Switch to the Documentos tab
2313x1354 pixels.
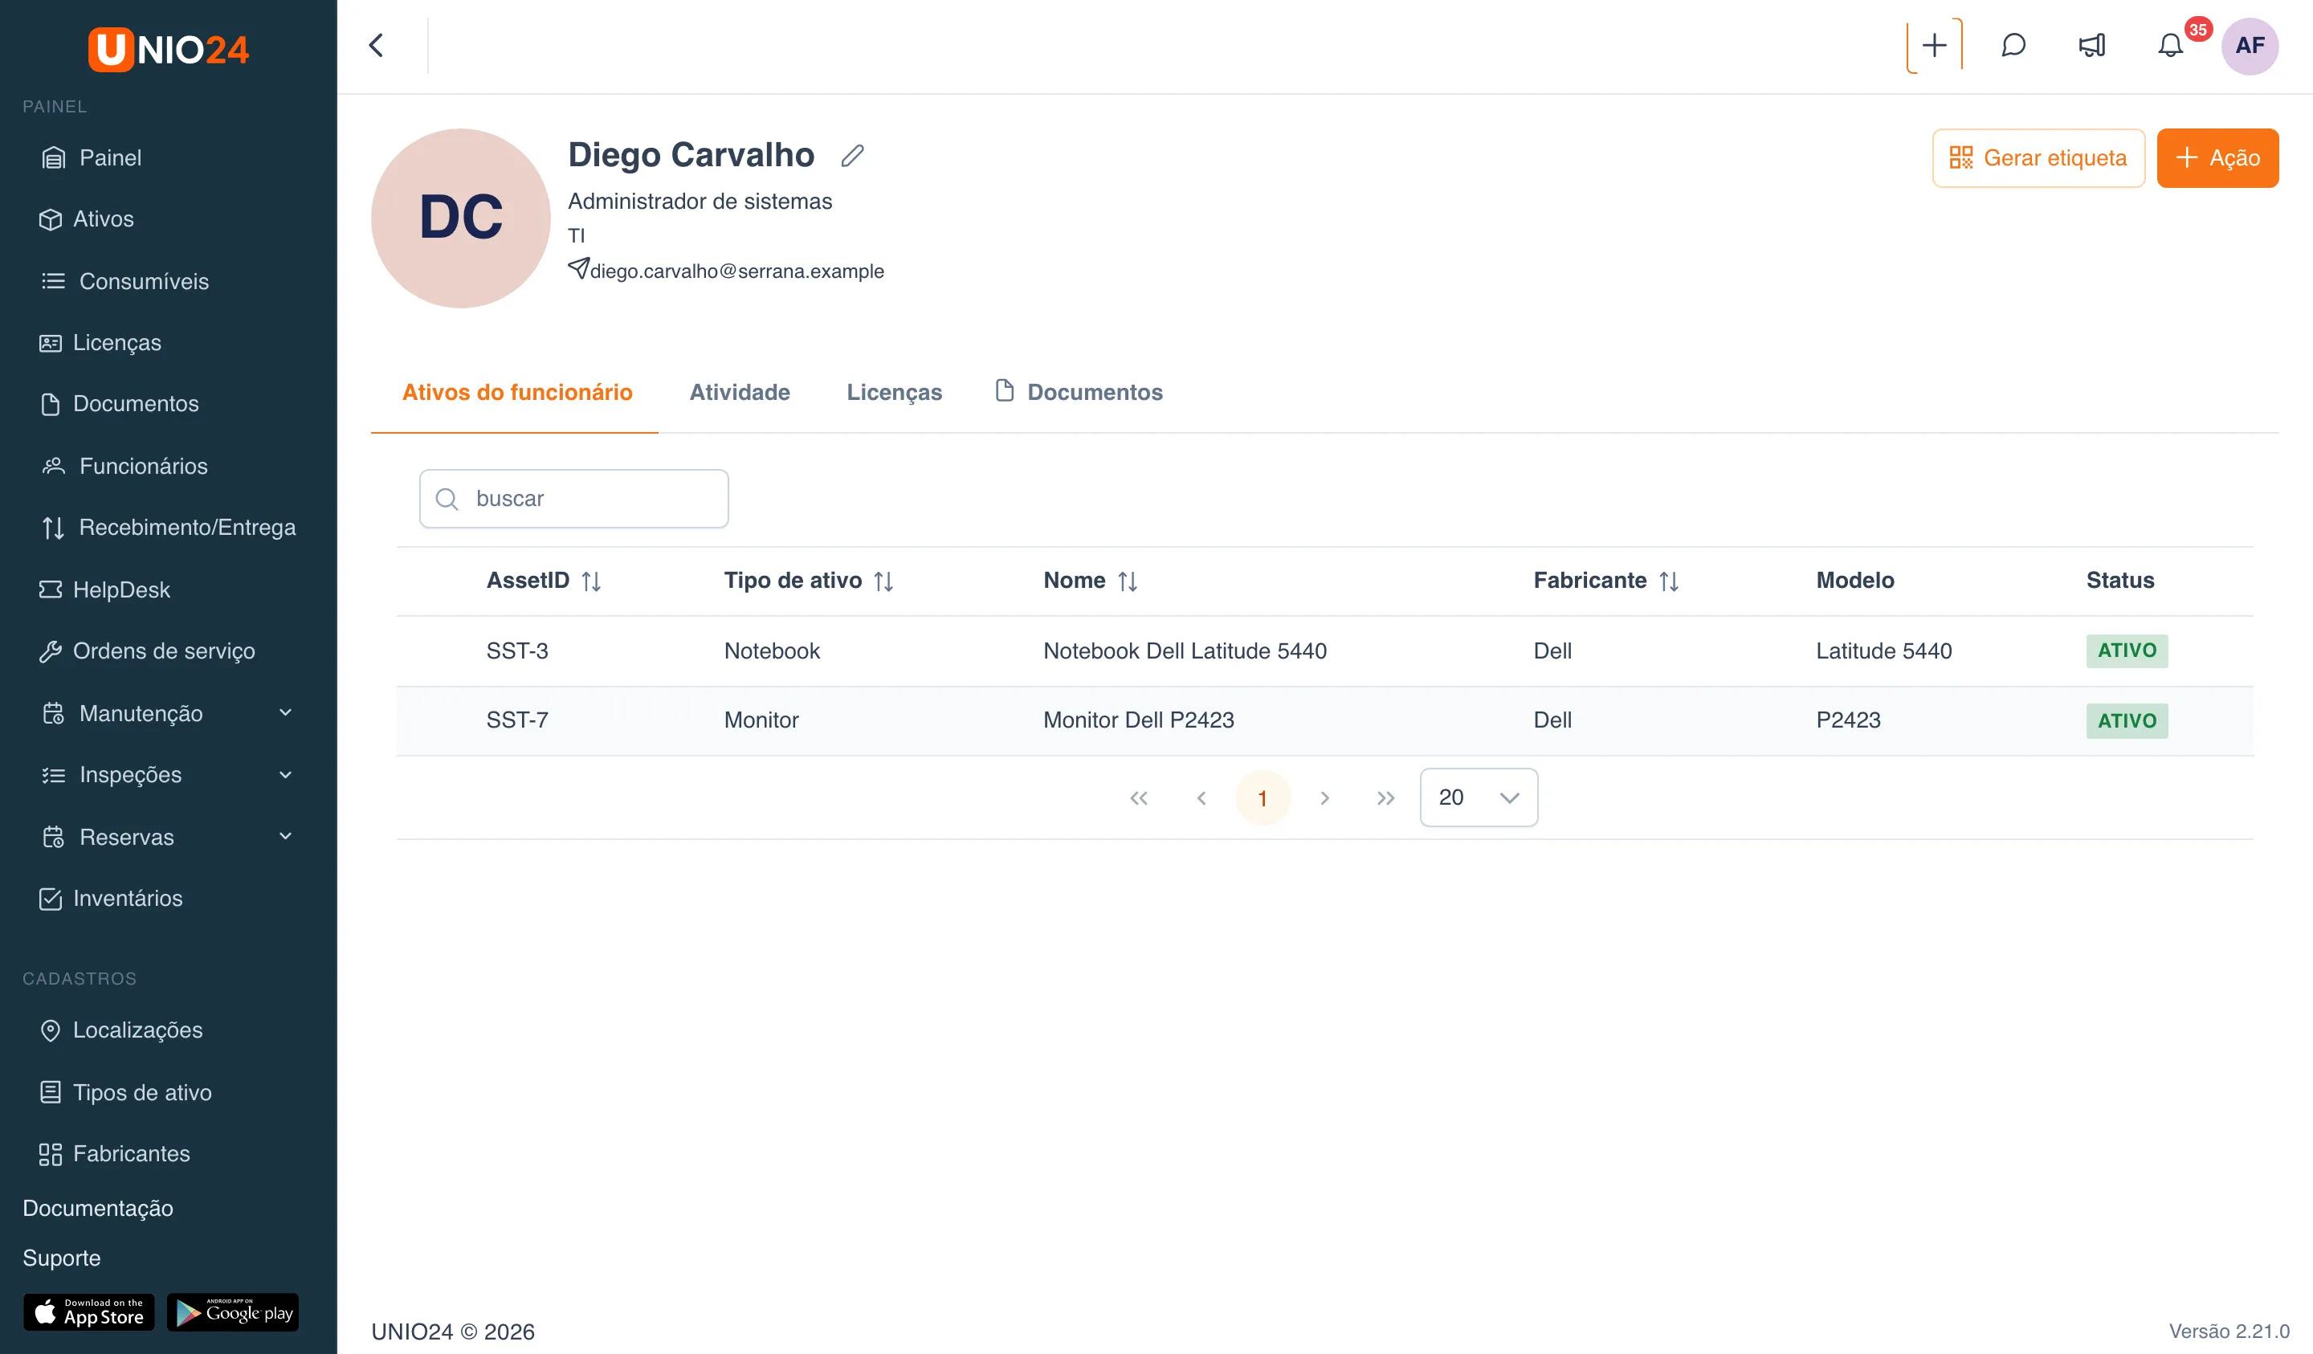(1079, 392)
